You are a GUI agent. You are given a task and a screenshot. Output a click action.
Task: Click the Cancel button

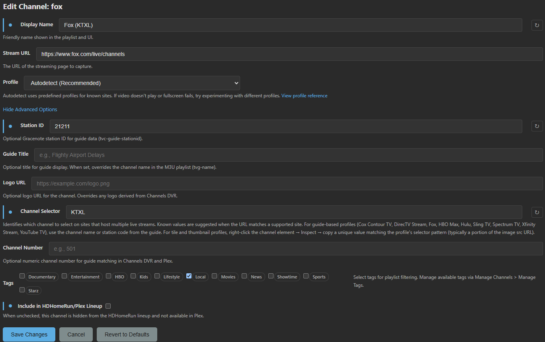[x=76, y=334]
